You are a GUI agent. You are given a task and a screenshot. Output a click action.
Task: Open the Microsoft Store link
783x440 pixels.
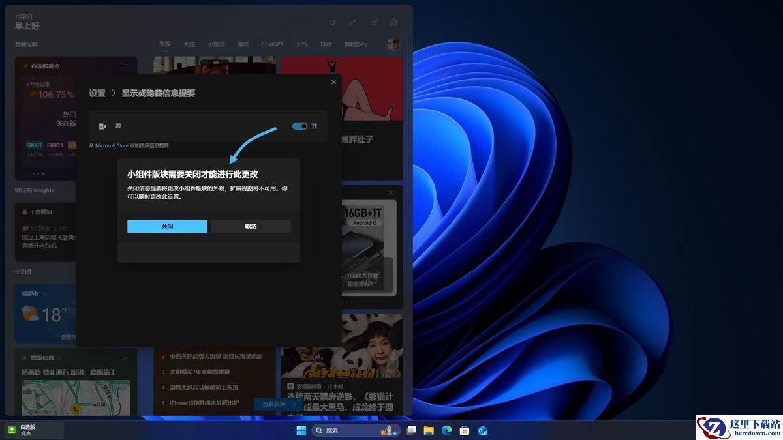click(112, 145)
